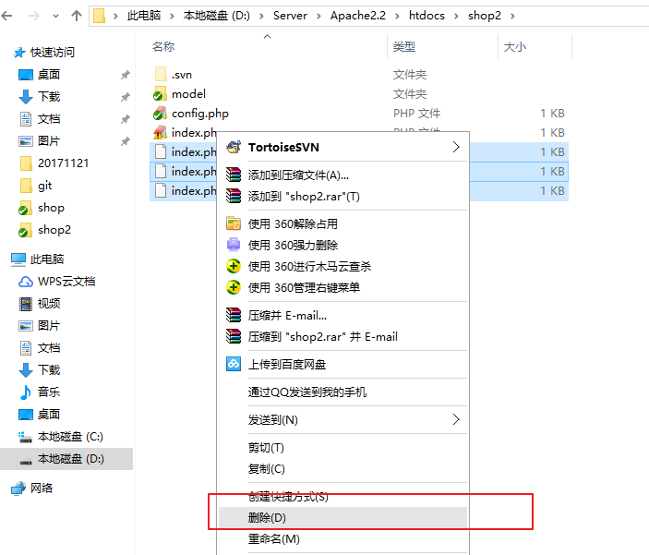Screen dimensions: 649x555
Task: Click the up-arrow navigation button
Action: tap(76, 16)
